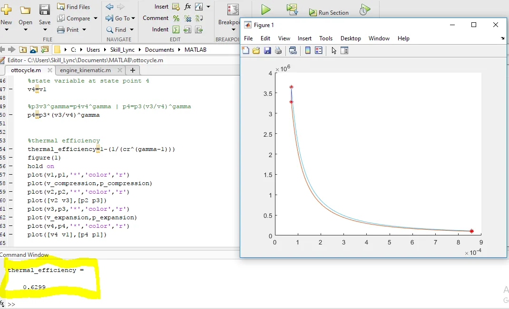Click the Insert section icon
Viewport: 509px width, 309px height.
(x=176, y=7)
